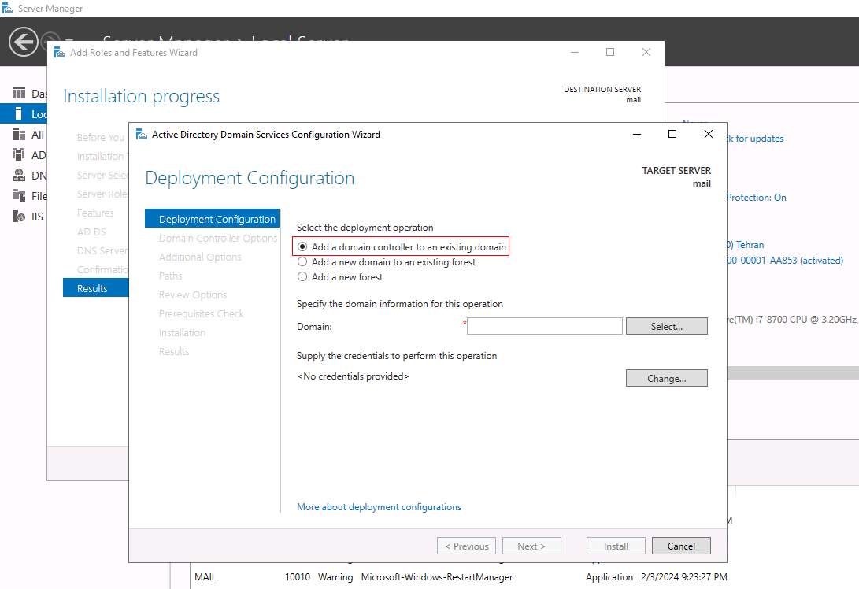The image size is (859, 589).
Task: Click the Application log cell in event row
Action: (609, 577)
